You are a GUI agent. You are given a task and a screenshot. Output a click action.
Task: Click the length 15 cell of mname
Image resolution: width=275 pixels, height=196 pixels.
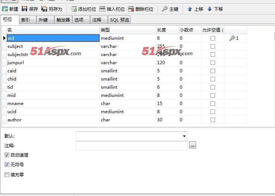point(167,104)
